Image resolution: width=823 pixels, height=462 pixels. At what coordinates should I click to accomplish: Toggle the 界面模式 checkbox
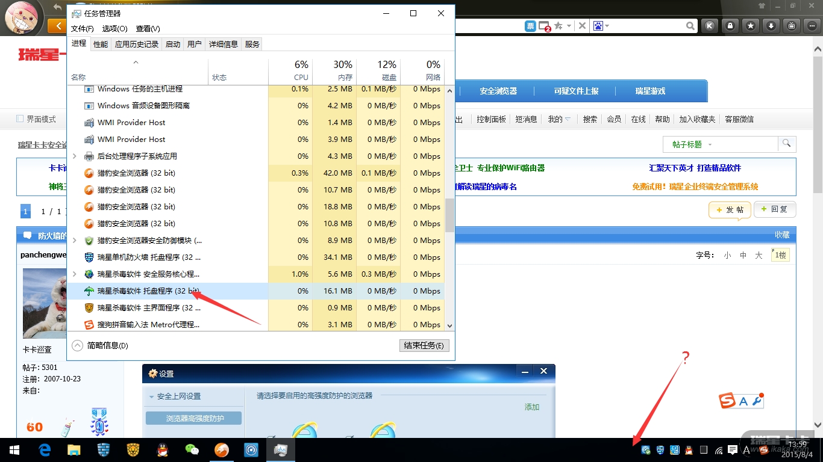point(20,119)
